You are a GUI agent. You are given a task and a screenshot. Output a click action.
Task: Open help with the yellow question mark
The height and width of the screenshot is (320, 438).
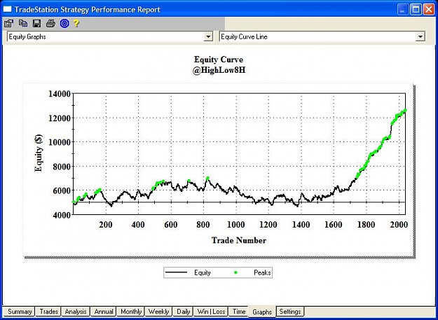[x=76, y=23]
